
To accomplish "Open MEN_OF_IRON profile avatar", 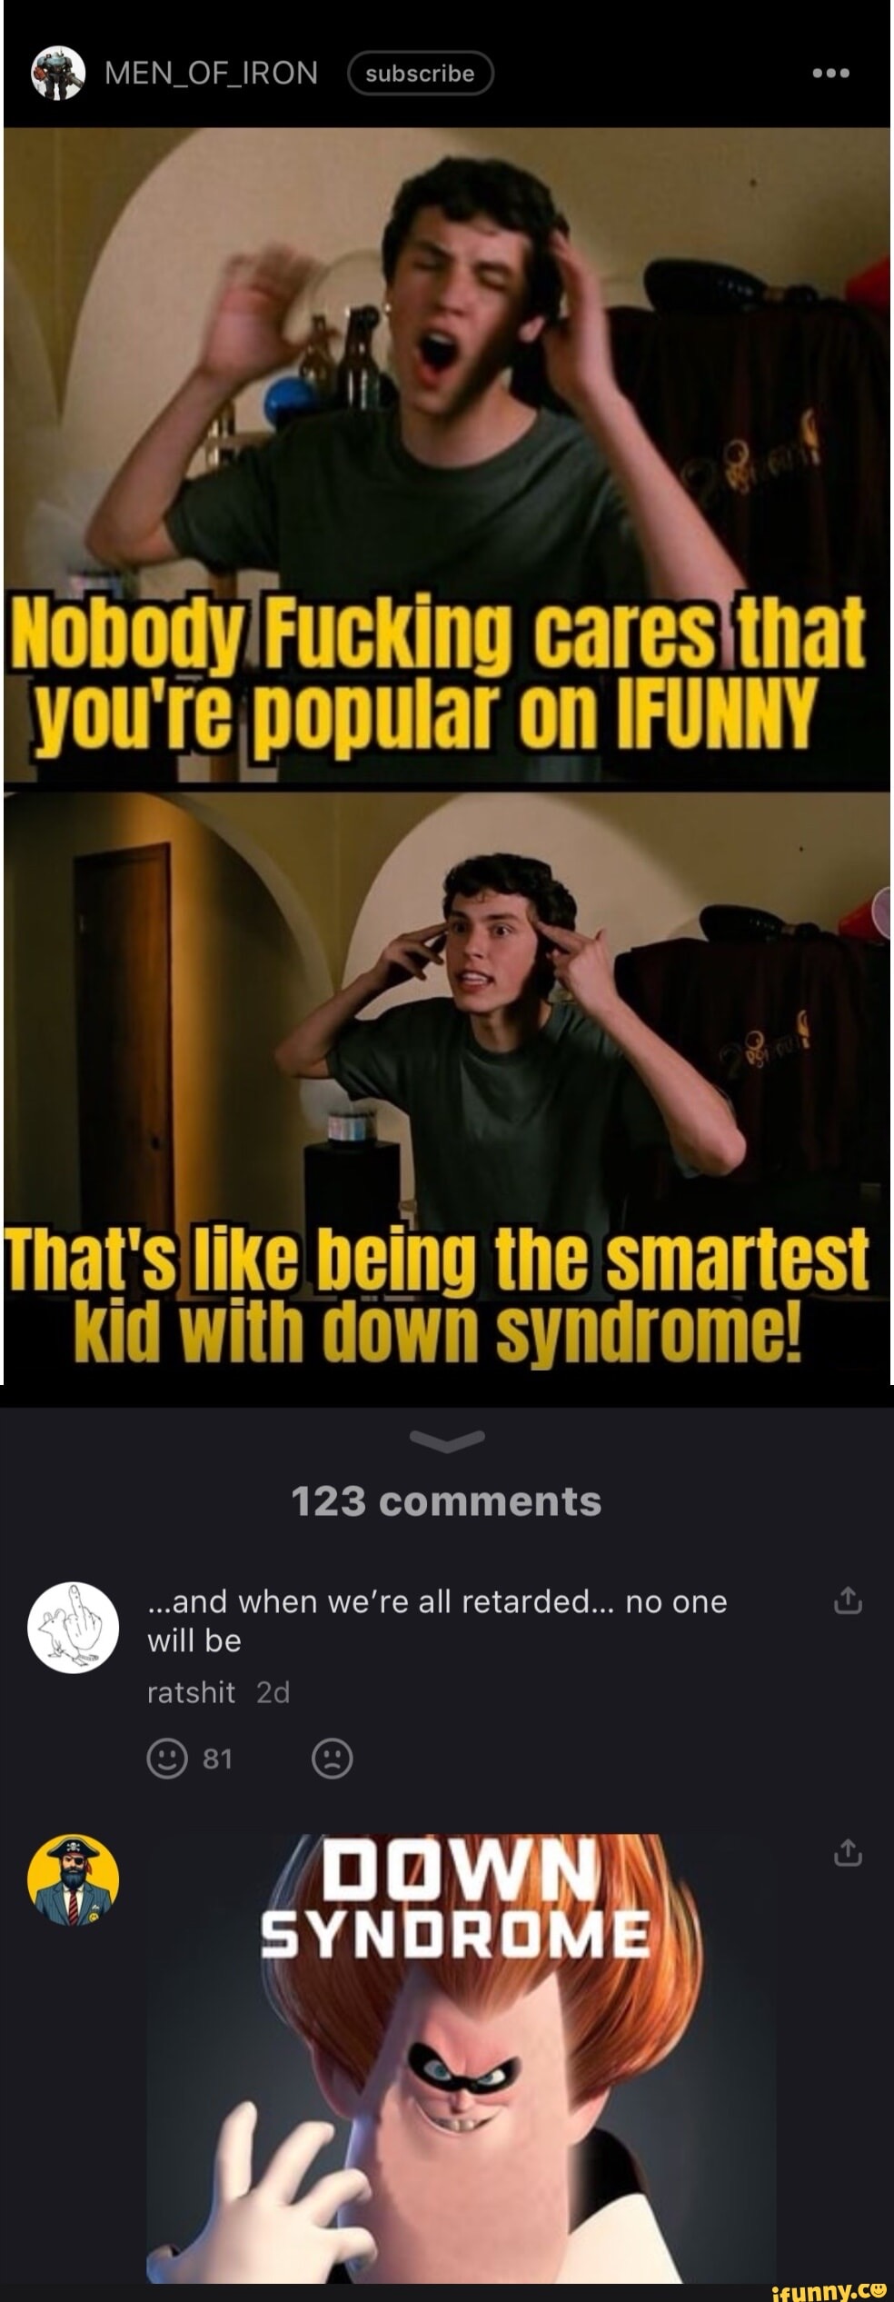I will coord(58,74).
